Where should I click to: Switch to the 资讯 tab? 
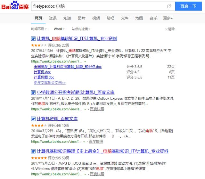pos(53,18)
